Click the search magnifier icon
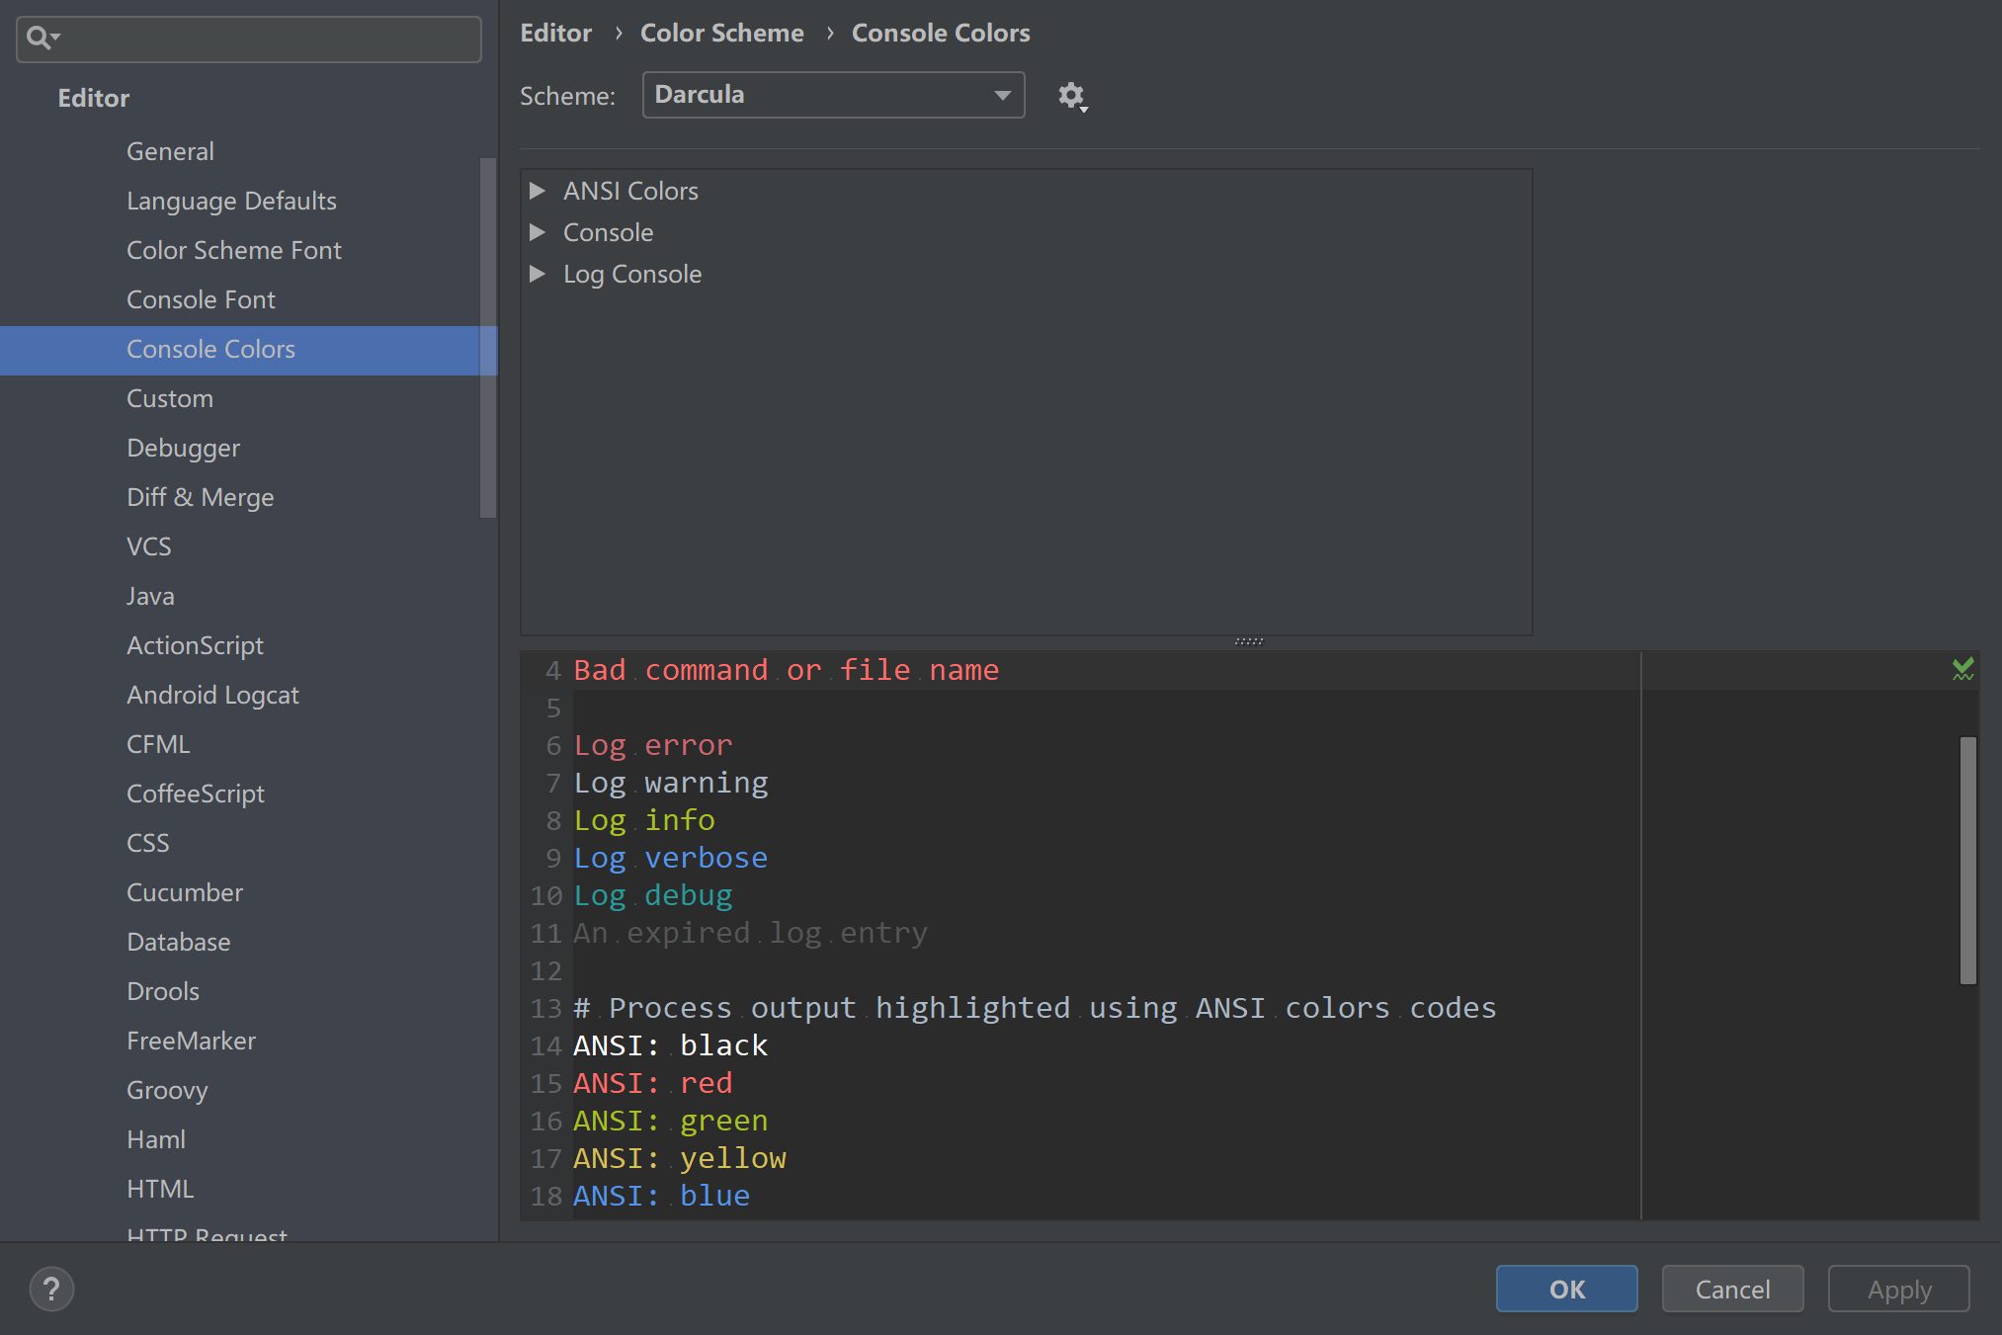2002x1335 pixels. tap(40, 39)
